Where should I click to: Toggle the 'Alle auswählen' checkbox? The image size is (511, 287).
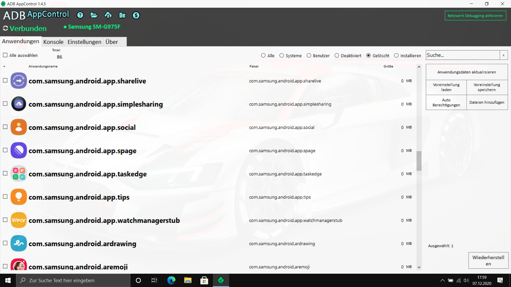click(5, 55)
